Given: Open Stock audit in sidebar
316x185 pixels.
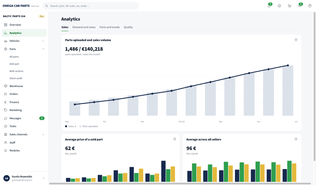Looking at the screenshot, I should coord(16,78).
